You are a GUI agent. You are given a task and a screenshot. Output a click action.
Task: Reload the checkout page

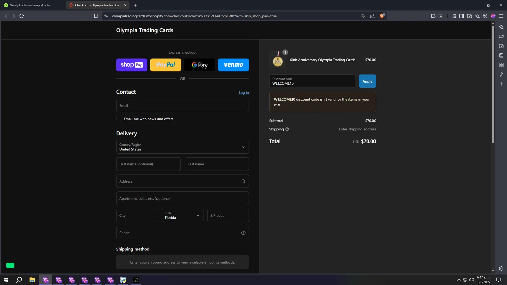point(22,16)
